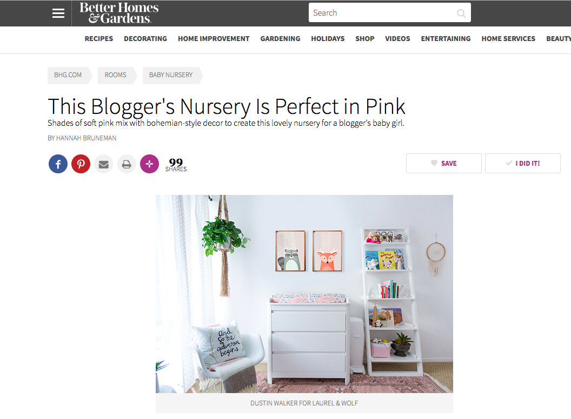Open more sharing options plus icon

(x=149, y=164)
